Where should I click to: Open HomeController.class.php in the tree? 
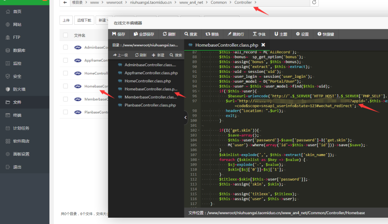click(147, 81)
